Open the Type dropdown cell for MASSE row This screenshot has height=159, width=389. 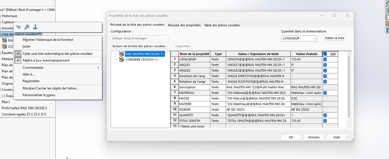pos(218,98)
